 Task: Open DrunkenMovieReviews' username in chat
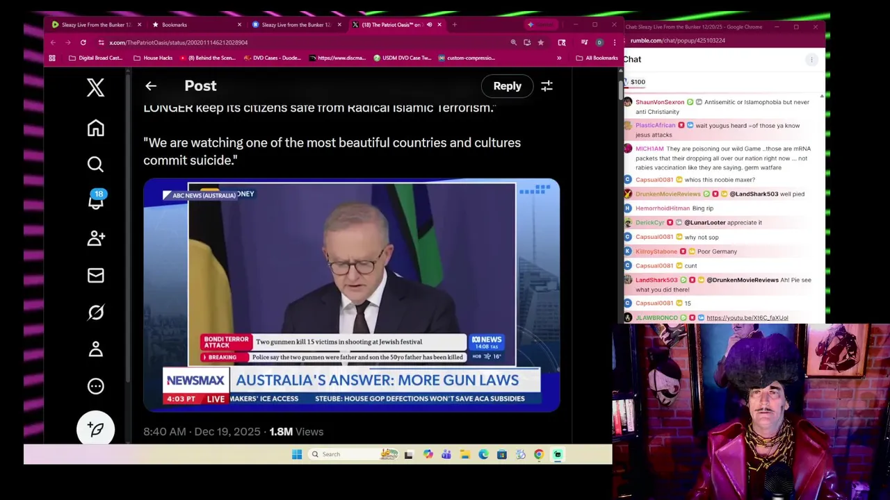pyautogui.click(x=667, y=194)
